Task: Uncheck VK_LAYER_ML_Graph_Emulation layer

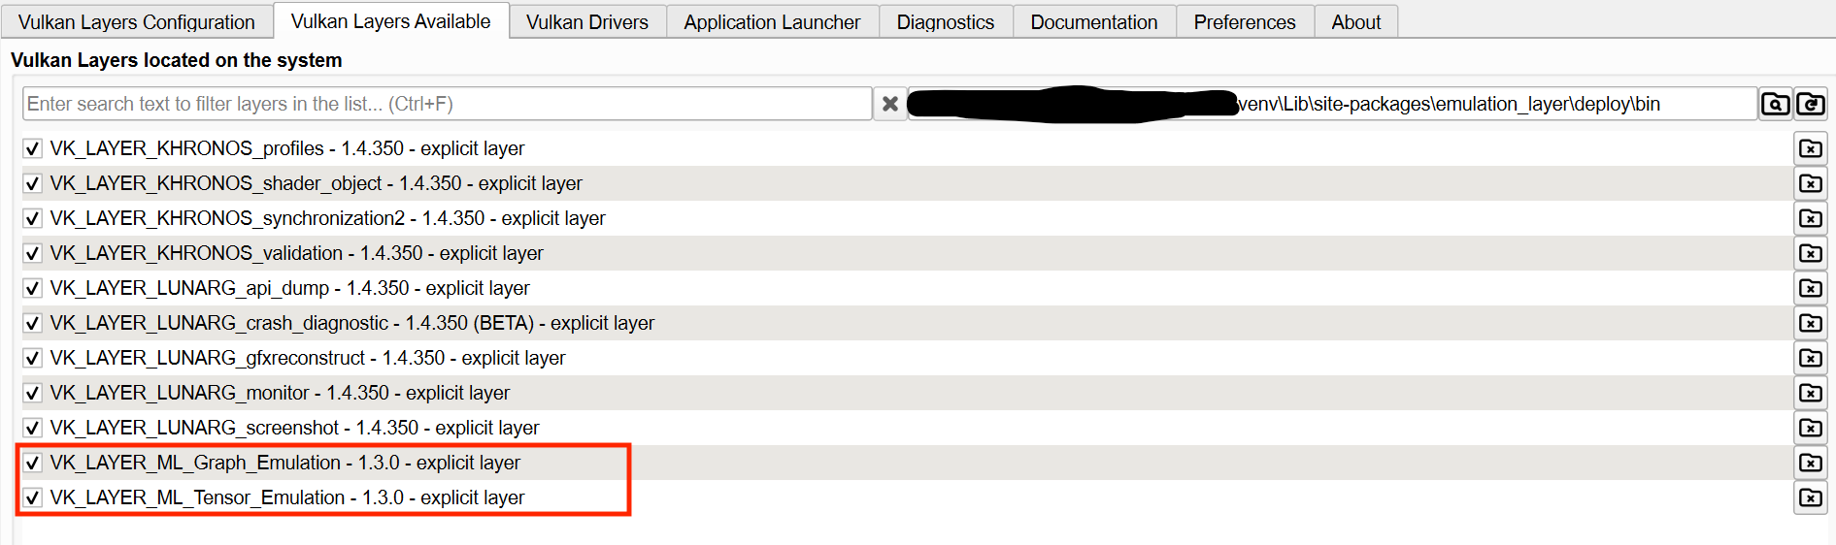Action: 33,463
